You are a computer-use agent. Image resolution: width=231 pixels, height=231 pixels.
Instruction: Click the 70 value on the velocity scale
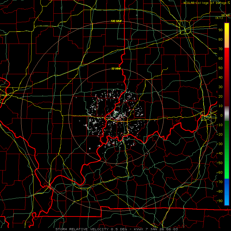coord(220,49)
